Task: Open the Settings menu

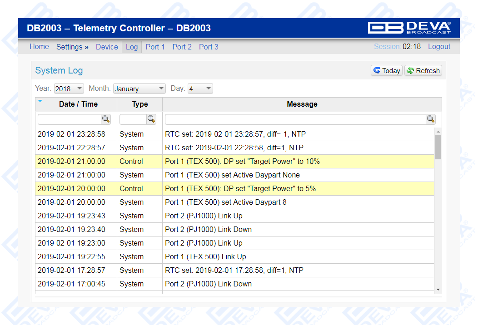Action: click(72, 47)
